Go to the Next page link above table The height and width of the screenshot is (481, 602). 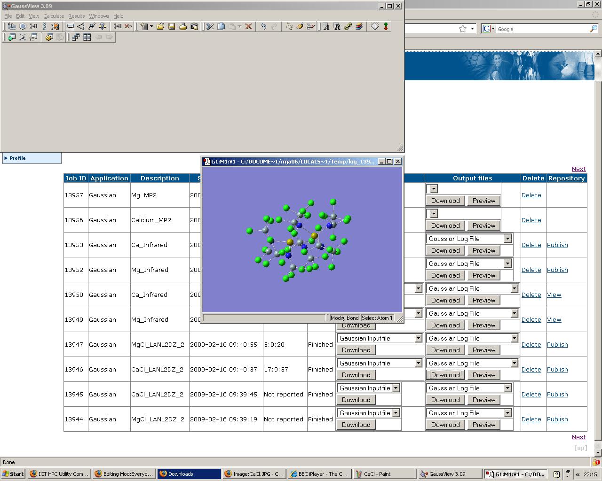point(578,169)
